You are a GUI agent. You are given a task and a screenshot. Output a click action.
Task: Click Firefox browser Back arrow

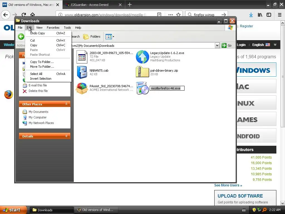6,15
